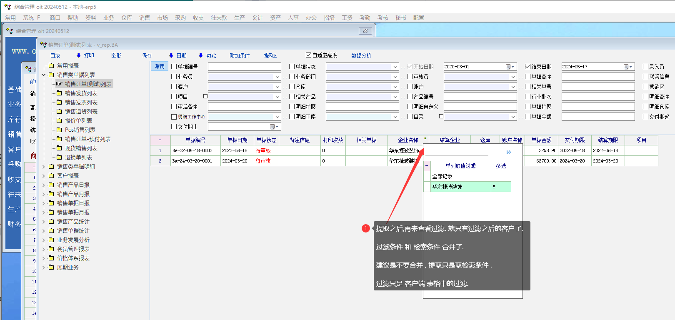Click the green filter marker on 企业名称 column
This screenshot has height=320, width=675.
[425, 138]
